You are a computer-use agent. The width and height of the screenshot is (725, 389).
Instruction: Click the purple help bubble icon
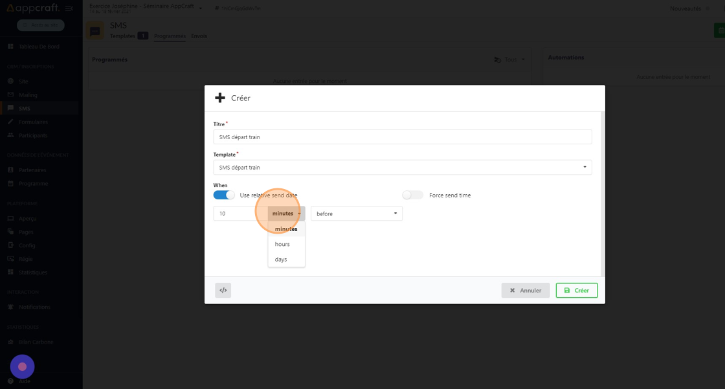(22, 366)
